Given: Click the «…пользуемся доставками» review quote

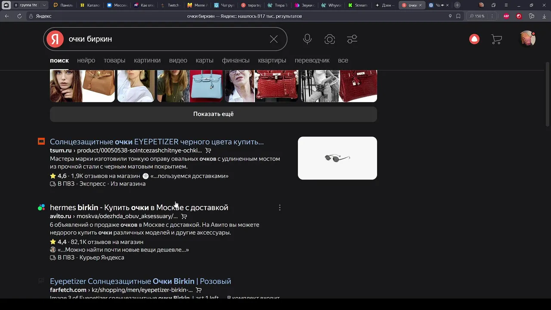Looking at the screenshot, I should (x=189, y=176).
